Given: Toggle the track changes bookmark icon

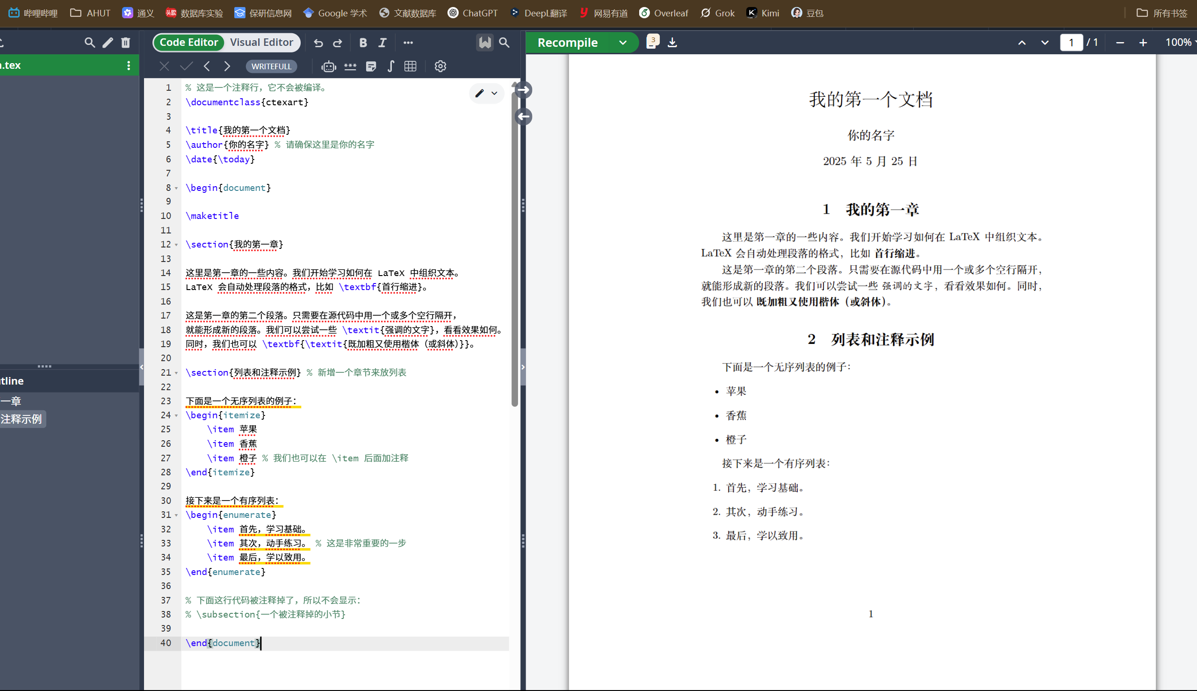Looking at the screenshot, I should point(484,43).
